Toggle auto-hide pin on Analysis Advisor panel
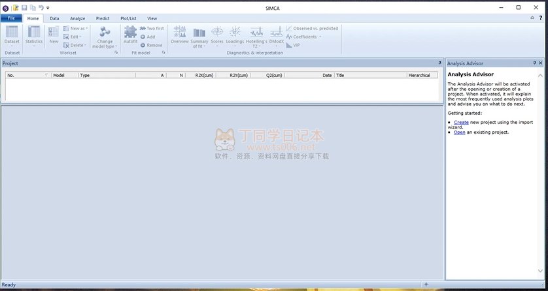Screen dimensions: 548x291 pyautogui.click(x=534, y=63)
